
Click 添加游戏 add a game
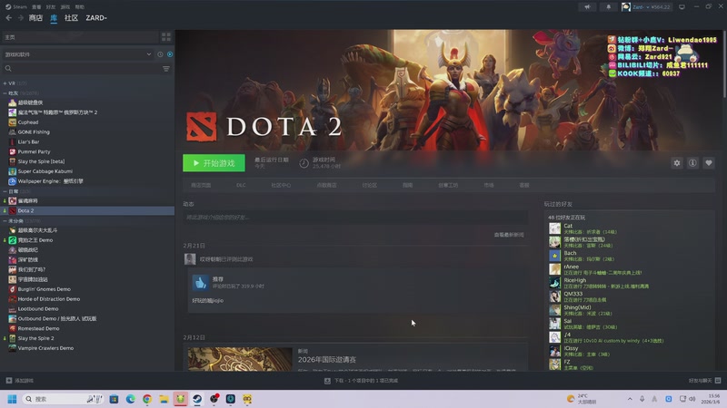(x=20, y=381)
